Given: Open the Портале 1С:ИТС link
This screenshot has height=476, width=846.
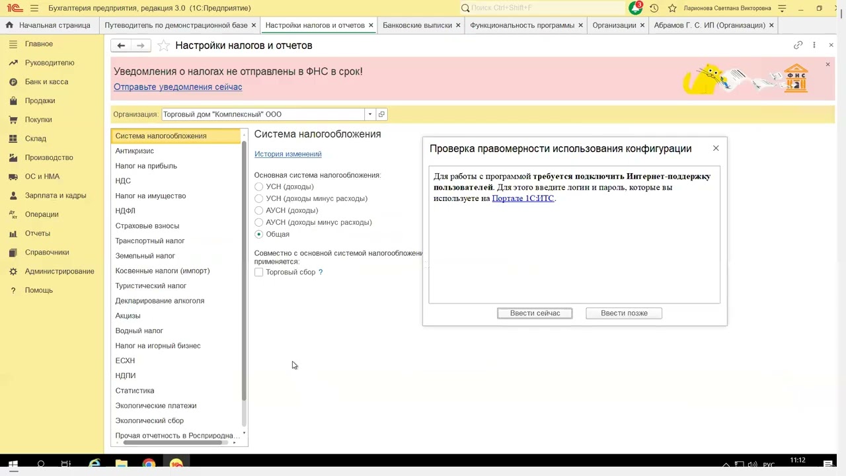Looking at the screenshot, I should (x=523, y=198).
